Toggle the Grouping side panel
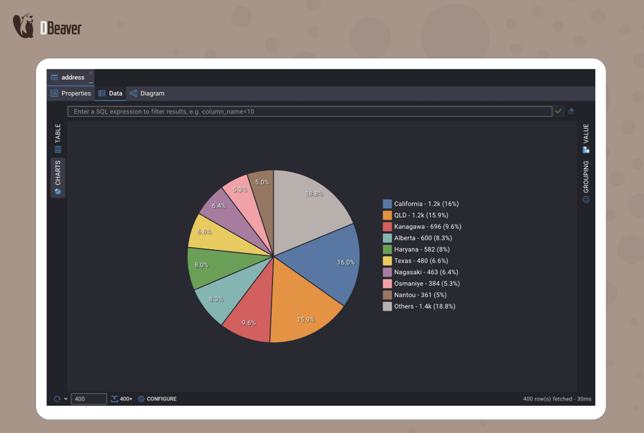644x433 pixels. click(586, 181)
